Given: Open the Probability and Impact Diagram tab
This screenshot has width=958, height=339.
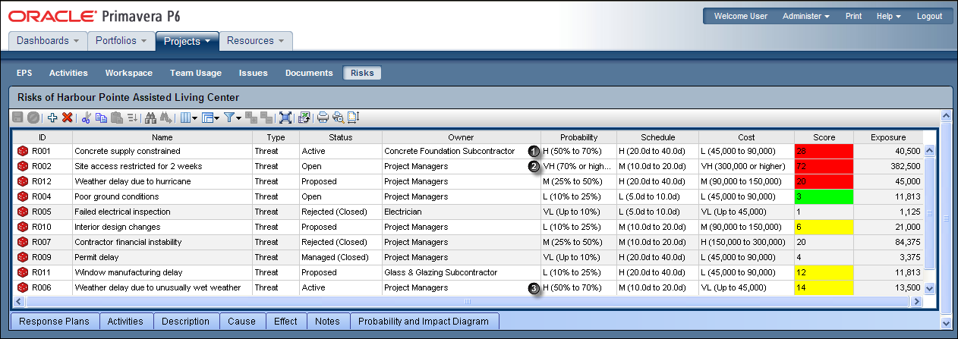Looking at the screenshot, I should pos(424,321).
